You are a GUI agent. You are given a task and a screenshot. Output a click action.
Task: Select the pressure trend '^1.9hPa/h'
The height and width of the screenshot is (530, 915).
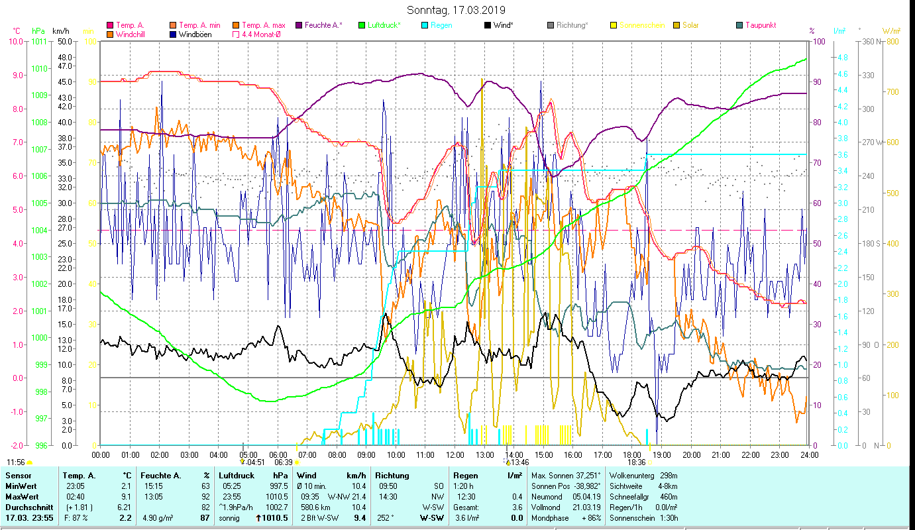coord(237,507)
